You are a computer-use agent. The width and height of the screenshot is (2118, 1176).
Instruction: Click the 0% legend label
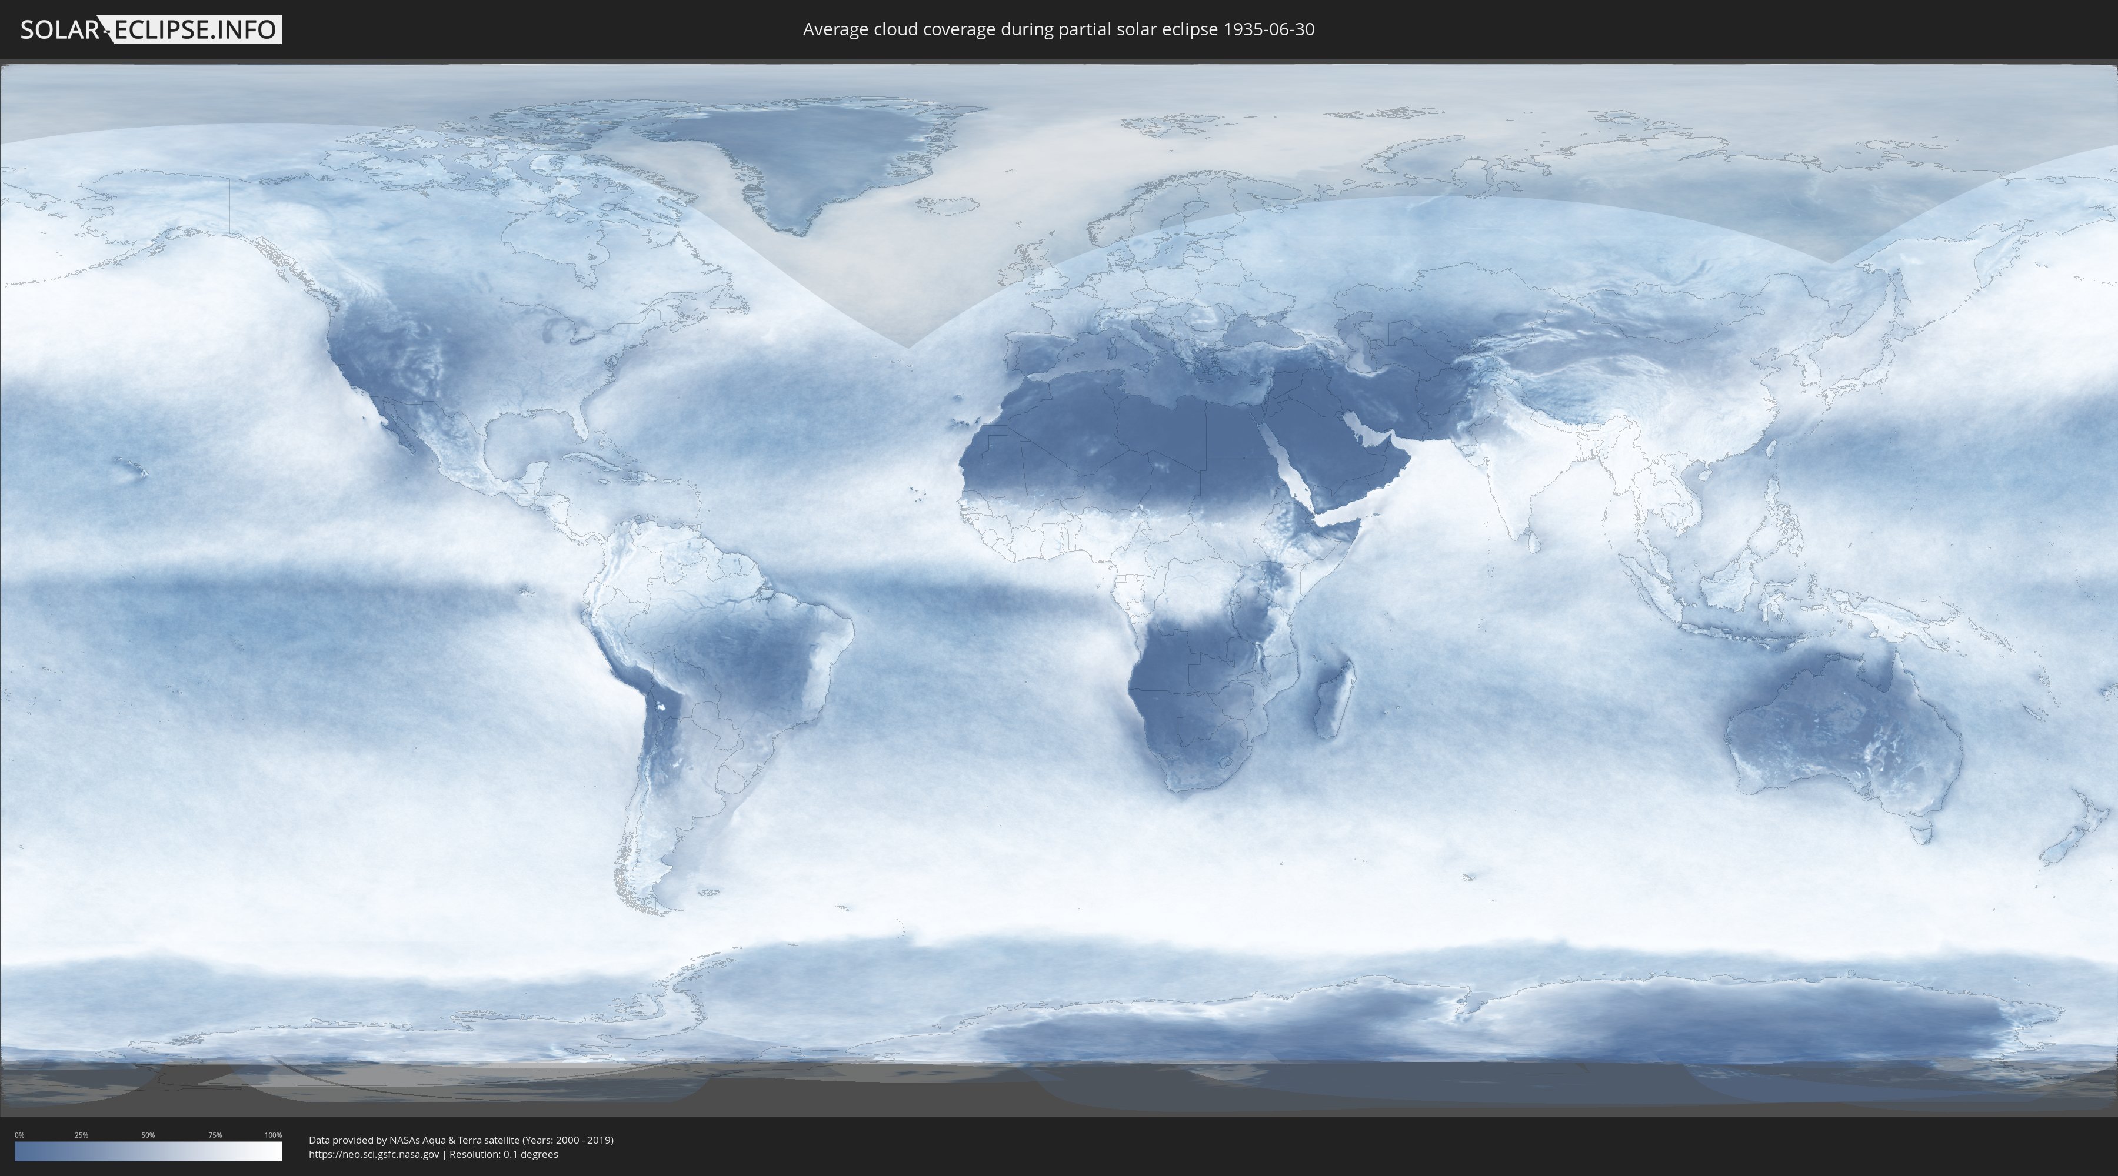(19, 1135)
